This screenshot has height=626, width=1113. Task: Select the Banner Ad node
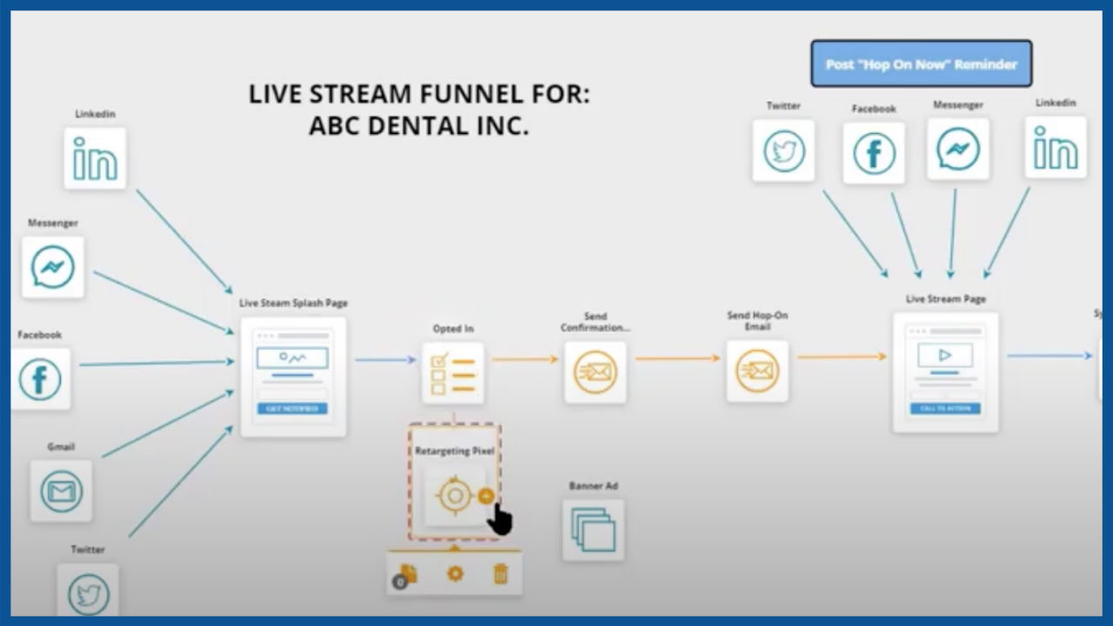point(593,529)
